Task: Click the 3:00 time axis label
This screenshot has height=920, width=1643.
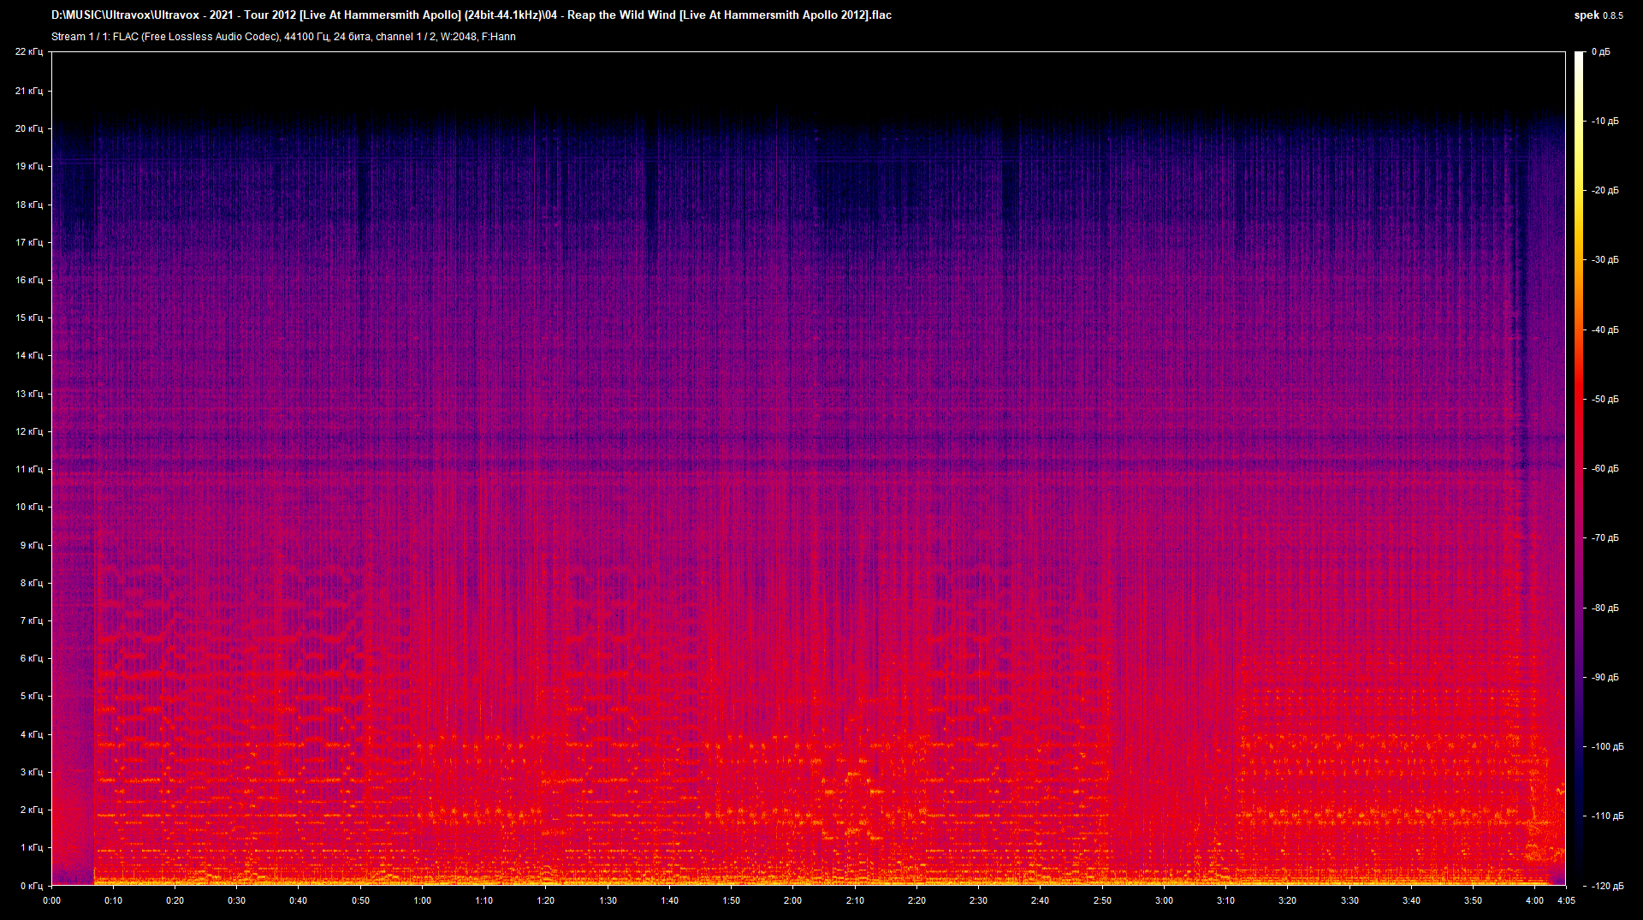Action: click(1164, 900)
